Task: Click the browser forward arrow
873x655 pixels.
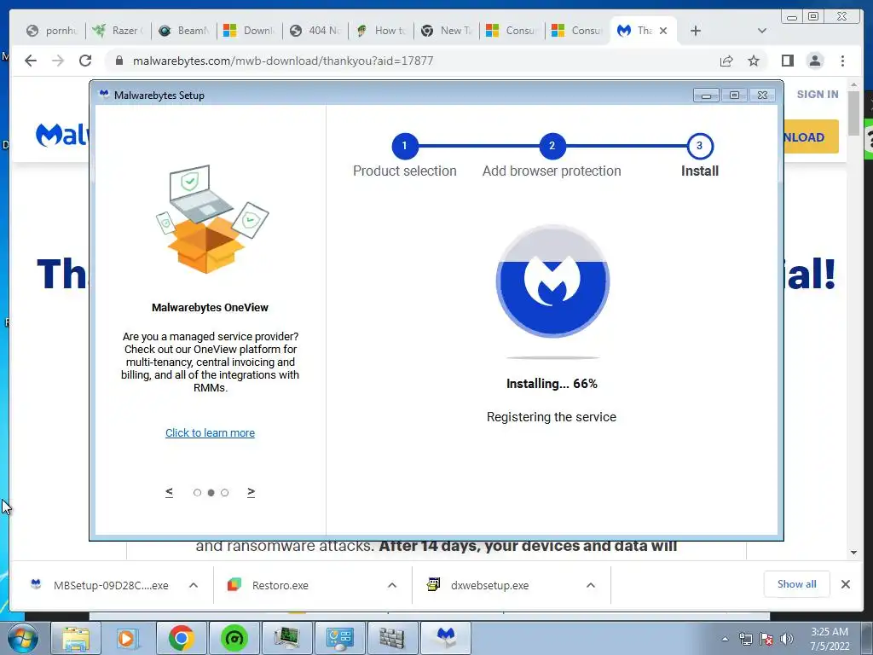Action: 58,61
